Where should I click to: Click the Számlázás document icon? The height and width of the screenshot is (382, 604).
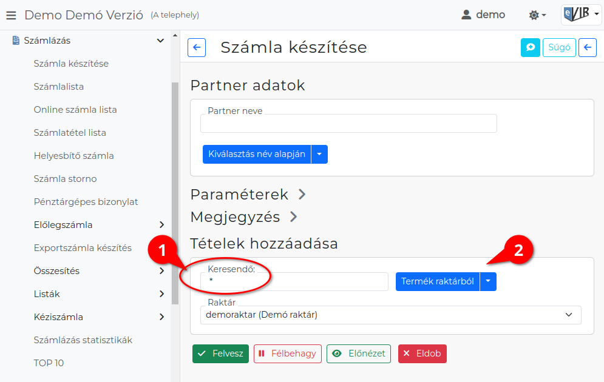(16, 41)
